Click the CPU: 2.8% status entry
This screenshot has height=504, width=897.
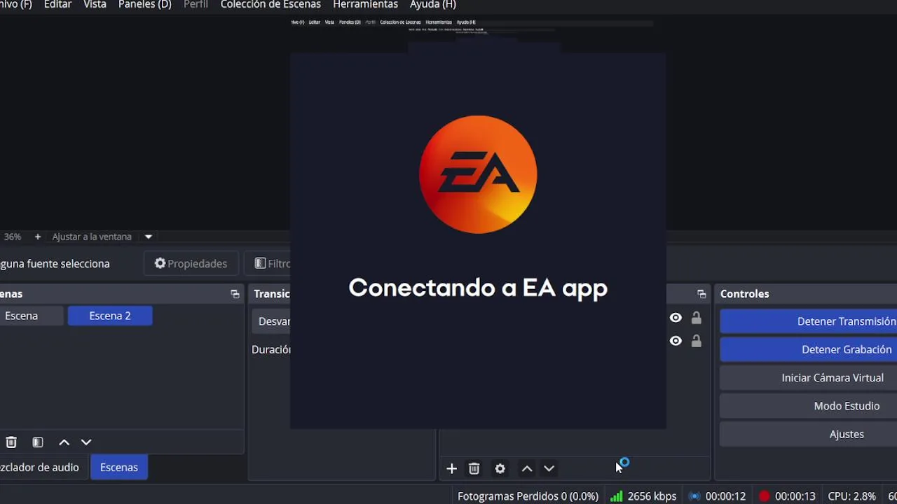tap(852, 496)
